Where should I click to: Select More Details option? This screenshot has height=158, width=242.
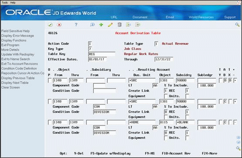(10, 49)
